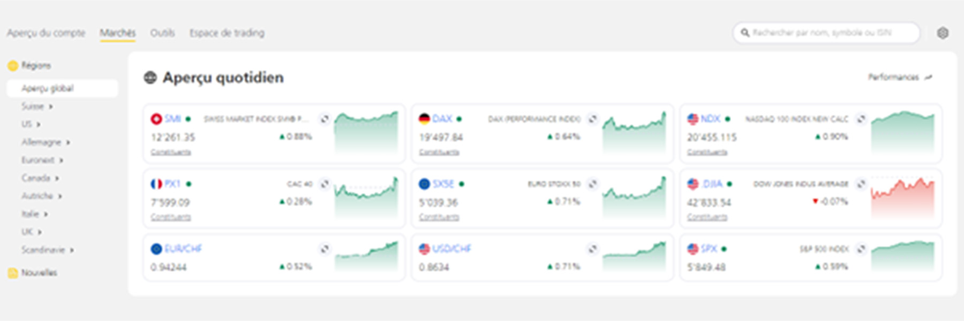Open the Nouvelles section

39,273
